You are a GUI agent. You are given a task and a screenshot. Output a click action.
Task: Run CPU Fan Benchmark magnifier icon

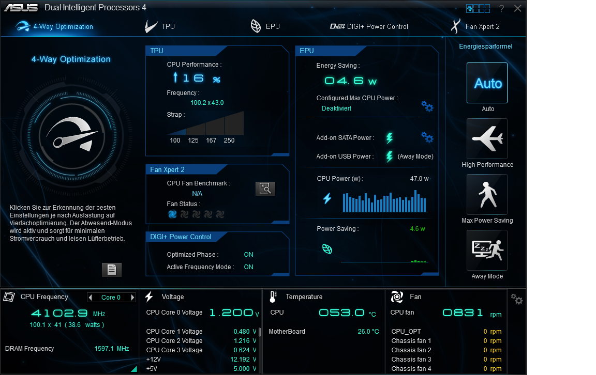(x=265, y=189)
